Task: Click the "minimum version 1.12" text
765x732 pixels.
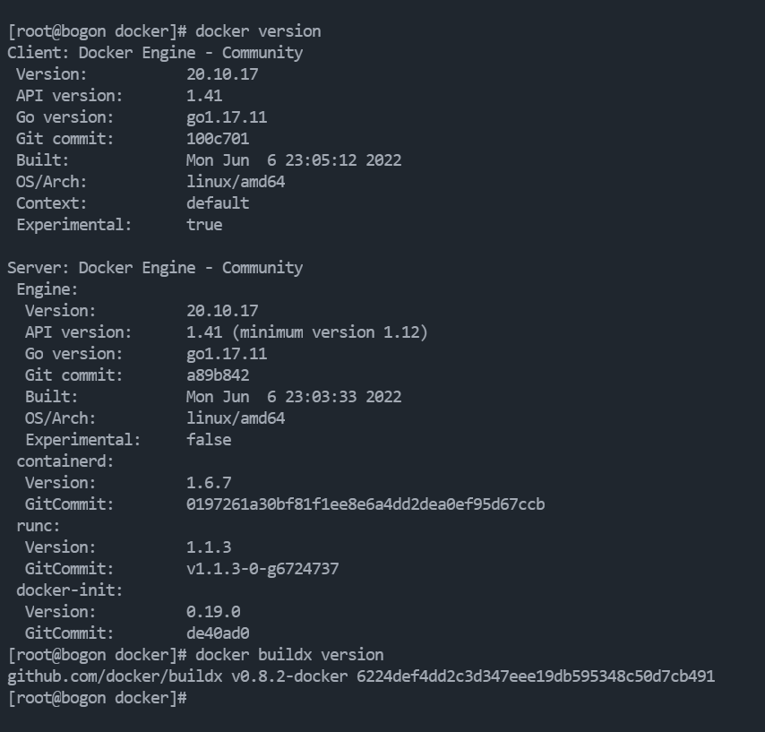Action: tap(330, 332)
